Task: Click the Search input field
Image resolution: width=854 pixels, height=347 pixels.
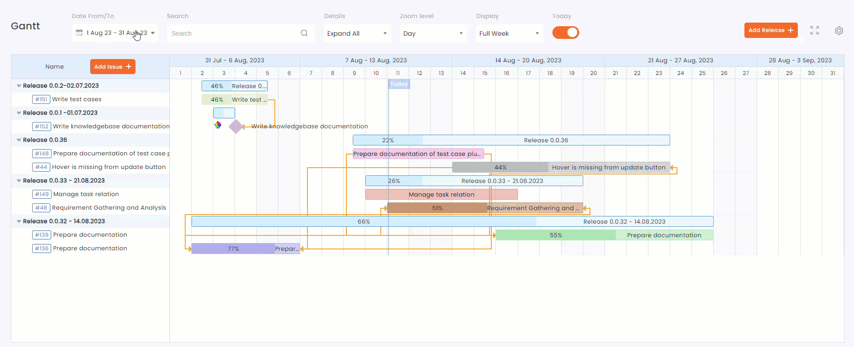Action: (233, 33)
